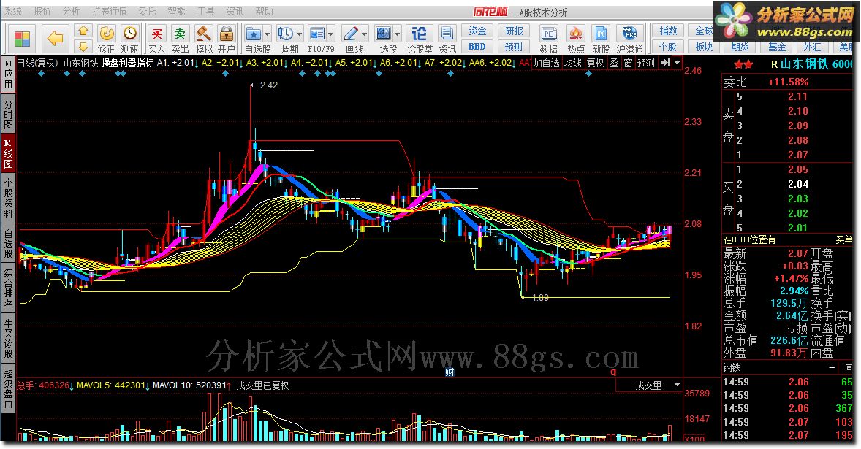Click the 板块 toolbar button
Viewport: 861px width, 449px height.
704,47
